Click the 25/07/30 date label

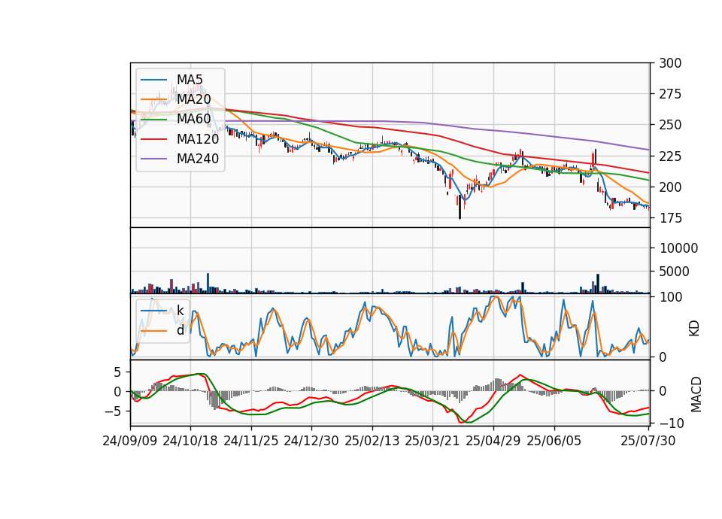click(648, 441)
